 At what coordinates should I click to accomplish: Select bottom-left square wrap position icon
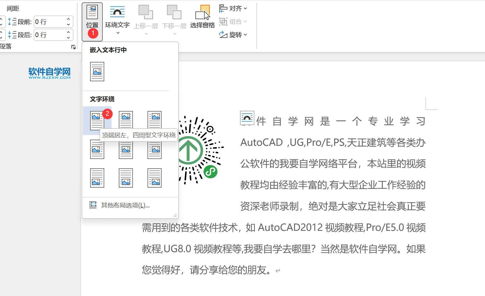pyautogui.click(x=97, y=178)
